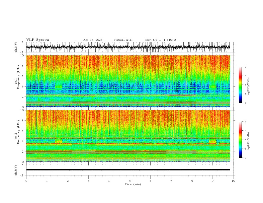Click the lower color bar next to ch.2
The height and width of the screenshot is (203, 263).
click(240, 140)
